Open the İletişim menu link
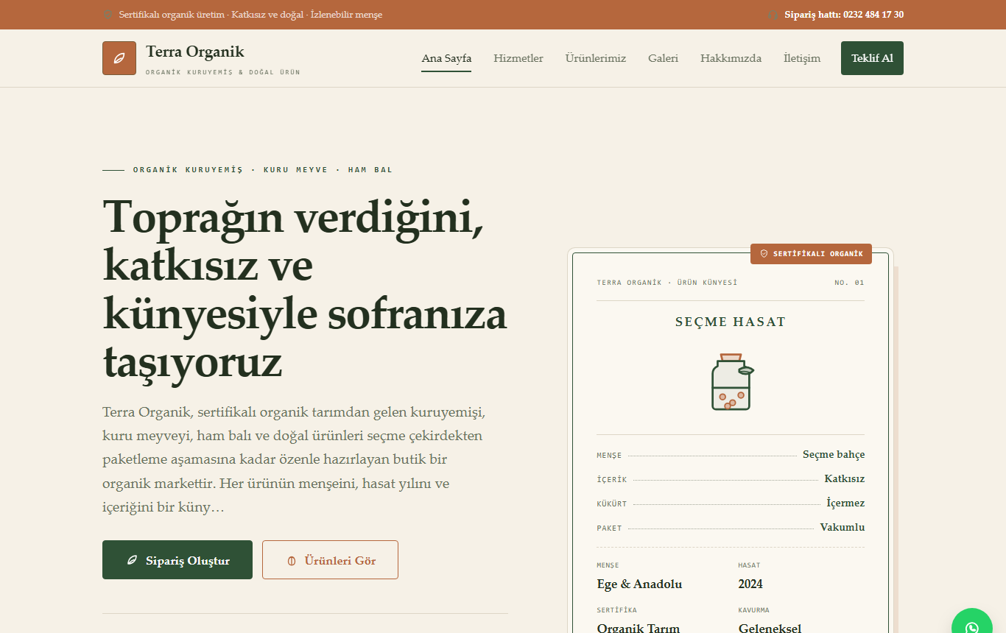Image resolution: width=1006 pixels, height=633 pixels. pos(802,58)
